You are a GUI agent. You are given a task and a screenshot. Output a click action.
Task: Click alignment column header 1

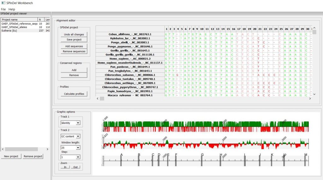167,29
